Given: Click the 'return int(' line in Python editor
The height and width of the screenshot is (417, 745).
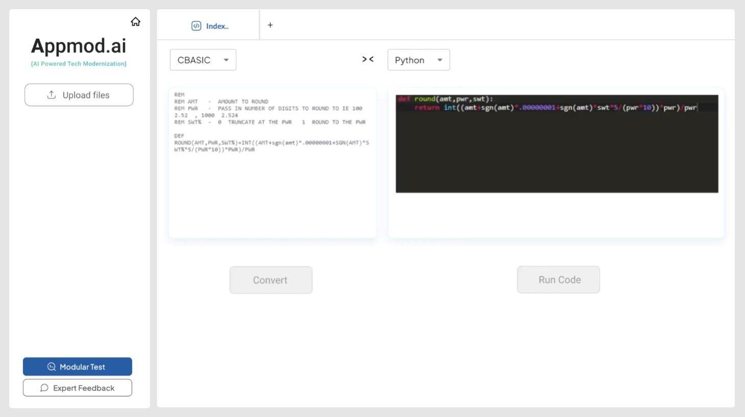Looking at the screenshot, I should (x=556, y=108).
